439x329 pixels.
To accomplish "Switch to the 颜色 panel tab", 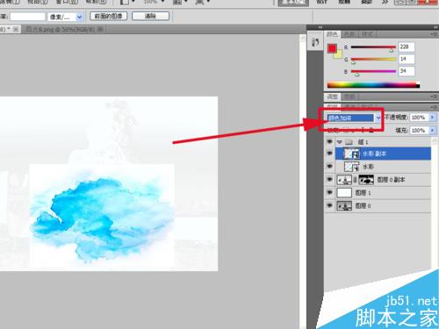I will click(x=332, y=34).
